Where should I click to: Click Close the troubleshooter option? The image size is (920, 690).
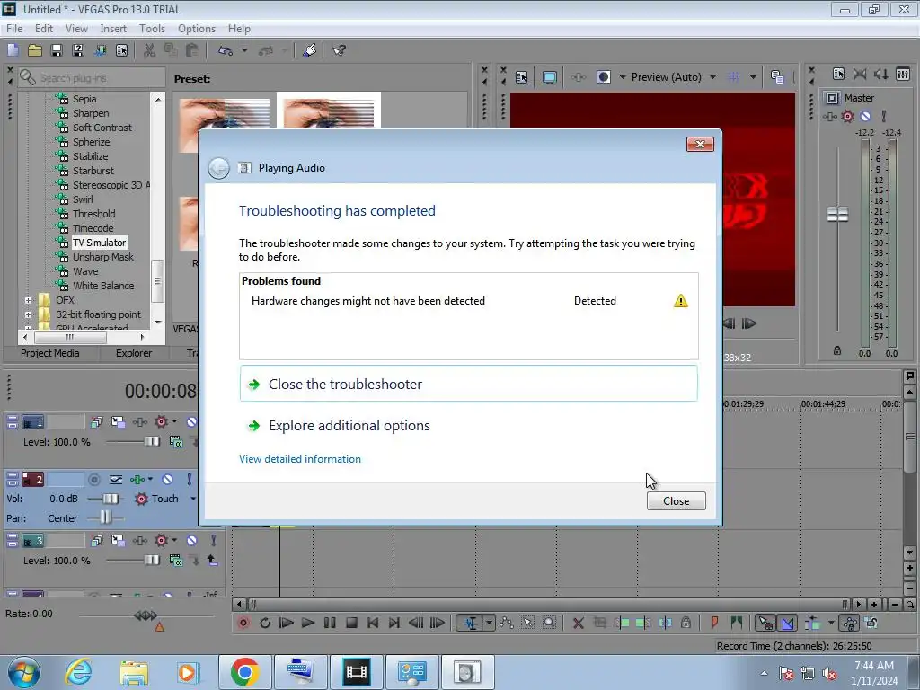tap(469, 384)
